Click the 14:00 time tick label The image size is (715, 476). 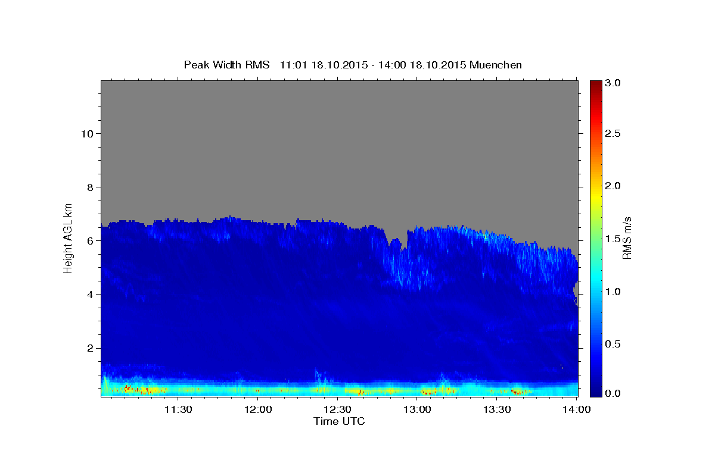(x=576, y=409)
